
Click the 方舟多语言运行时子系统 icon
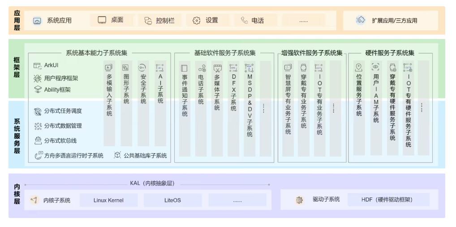[39, 155]
